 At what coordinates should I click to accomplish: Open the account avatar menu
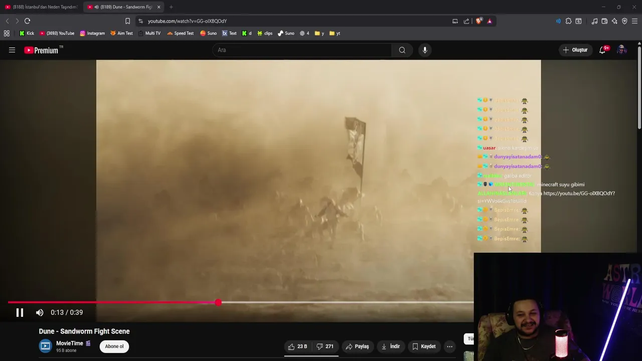622,50
